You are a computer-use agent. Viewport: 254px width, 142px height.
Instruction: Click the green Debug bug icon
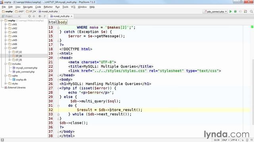click(x=235, y=11)
